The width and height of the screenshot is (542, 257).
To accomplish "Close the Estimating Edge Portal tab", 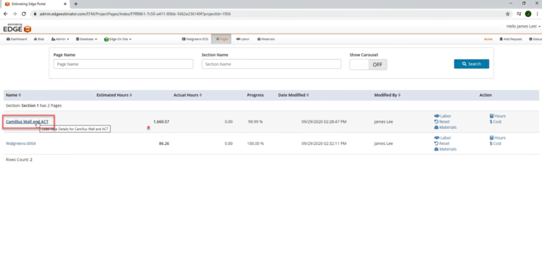I will point(65,4).
